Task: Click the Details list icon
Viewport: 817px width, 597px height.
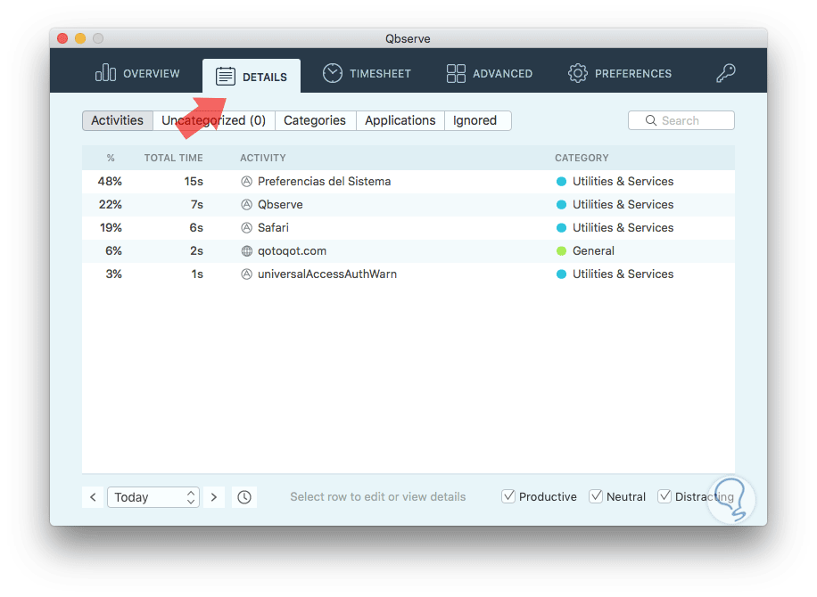Action: (x=225, y=77)
